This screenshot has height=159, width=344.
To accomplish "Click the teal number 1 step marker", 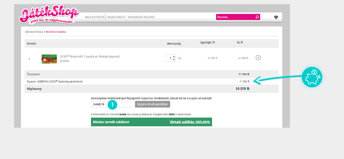I will tap(112, 105).
